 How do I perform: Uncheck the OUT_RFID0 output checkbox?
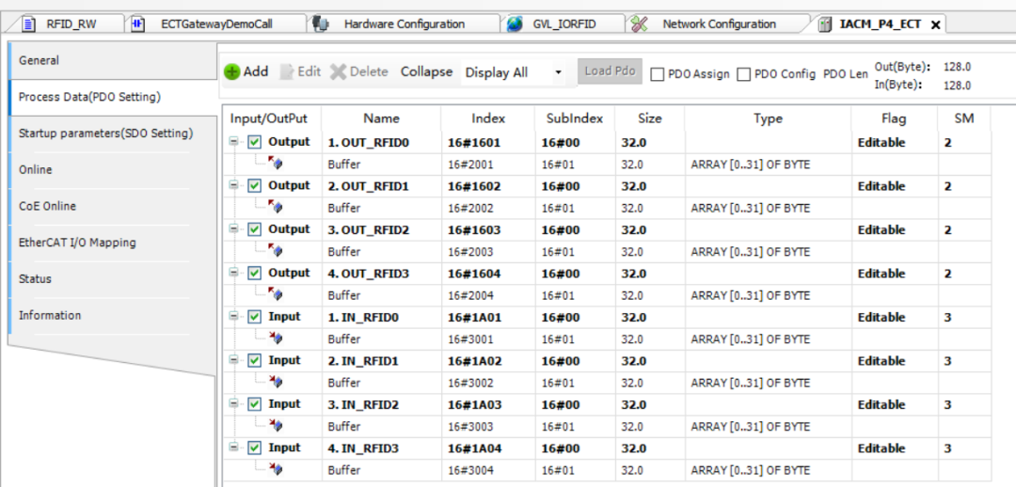click(x=255, y=143)
